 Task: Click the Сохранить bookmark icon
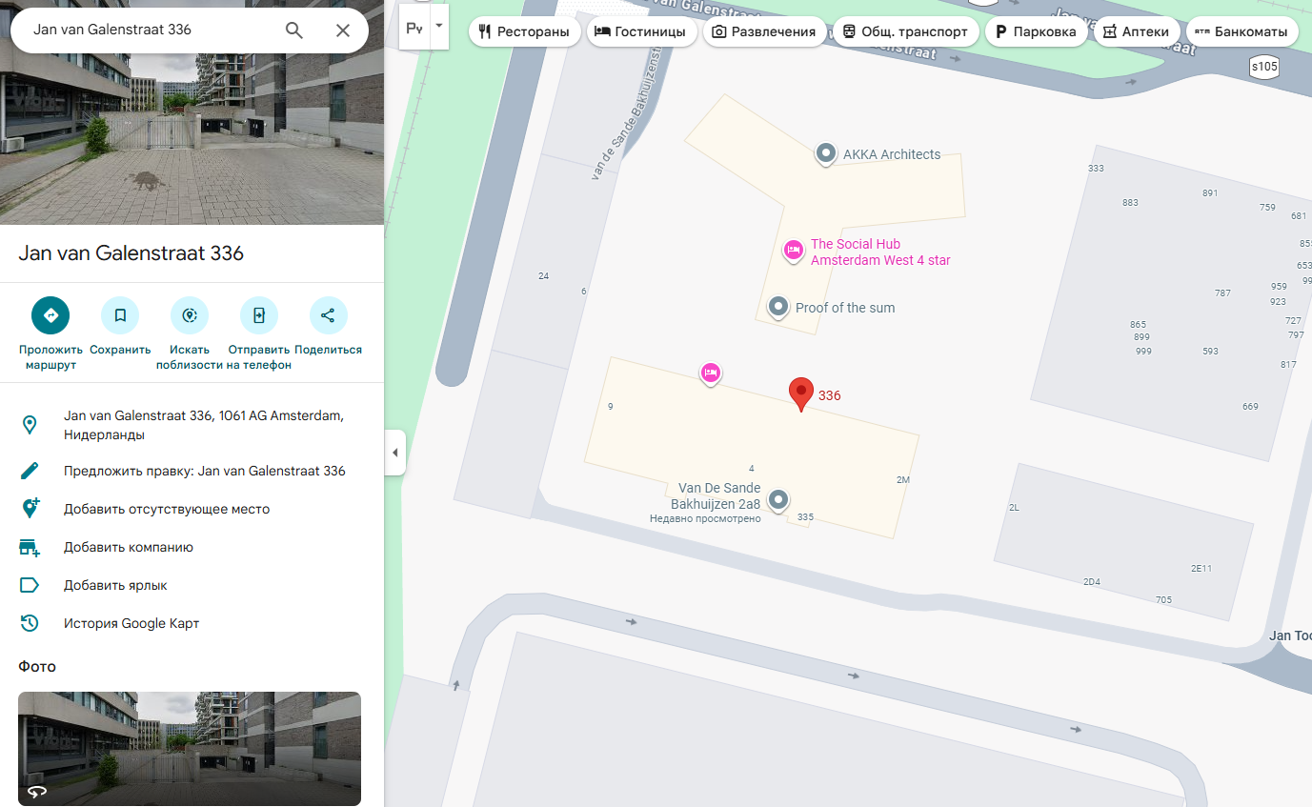pos(120,315)
